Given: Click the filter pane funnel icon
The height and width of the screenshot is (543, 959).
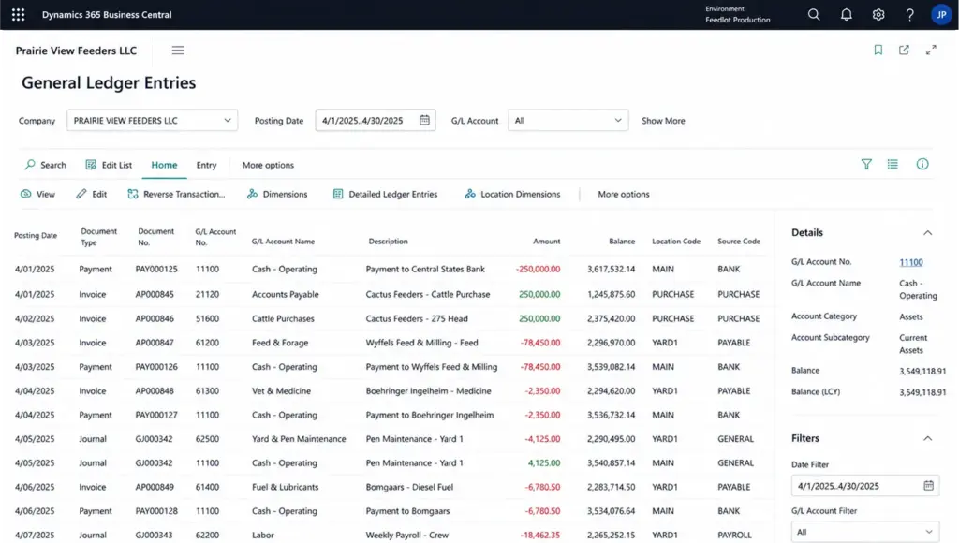Looking at the screenshot, I should (x=866, y=164).
